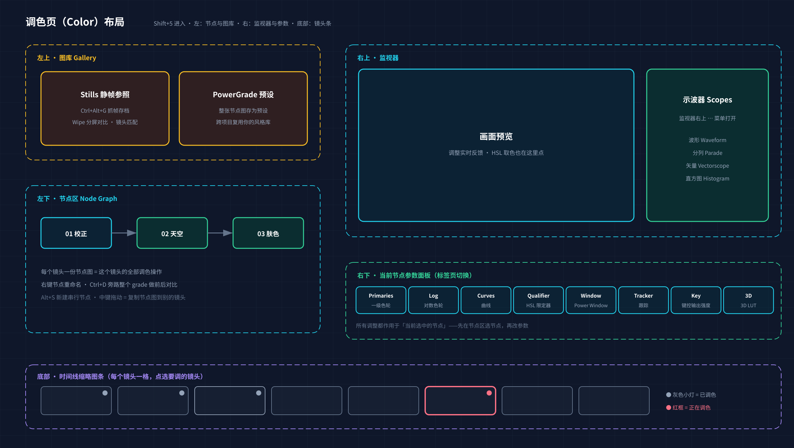Click the 底部 · 时间线缩略图条 heading

coord(120,377)
